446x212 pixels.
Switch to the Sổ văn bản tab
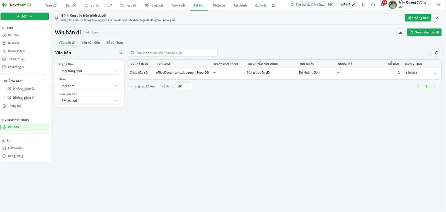click(x=115, y=43)
